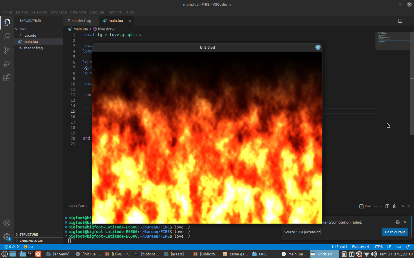Open the Search view in activity bar
414x258 pixels.
click(x=7, y=36)
